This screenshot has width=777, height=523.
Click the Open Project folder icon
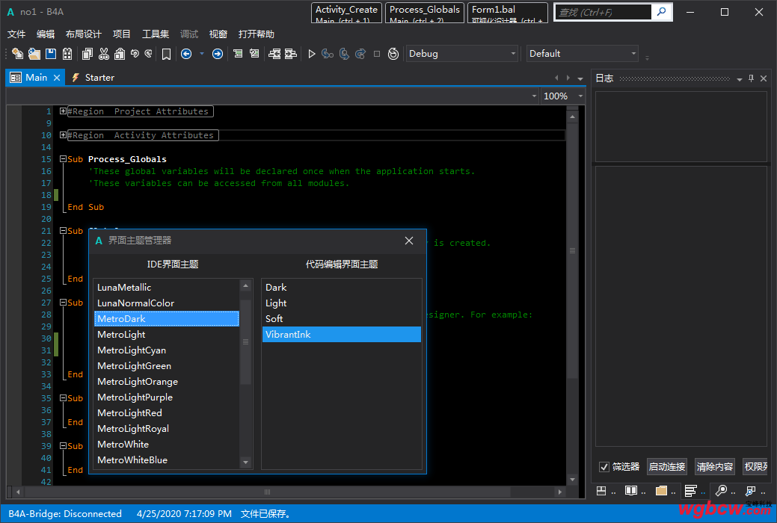34,54
